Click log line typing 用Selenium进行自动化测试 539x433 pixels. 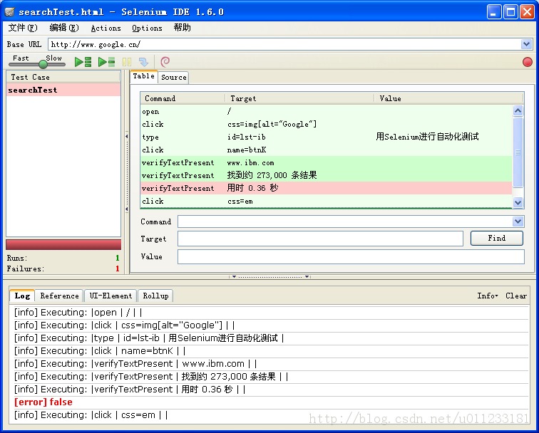(149, 338)
